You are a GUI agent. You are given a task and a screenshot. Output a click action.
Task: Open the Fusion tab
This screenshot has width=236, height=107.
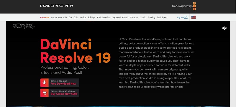pos(83,17)
